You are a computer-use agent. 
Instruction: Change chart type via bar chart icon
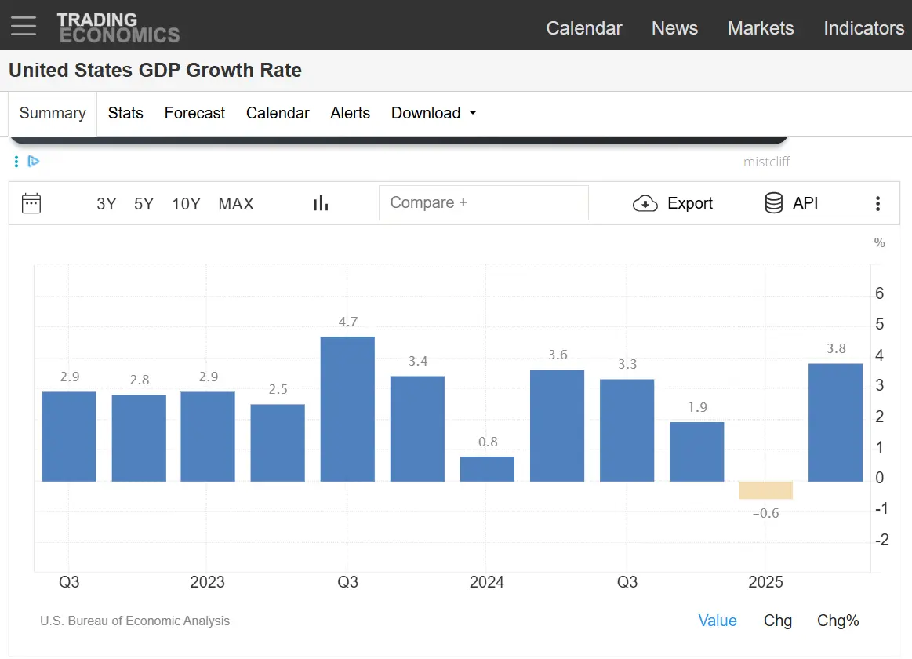[321, 203]
